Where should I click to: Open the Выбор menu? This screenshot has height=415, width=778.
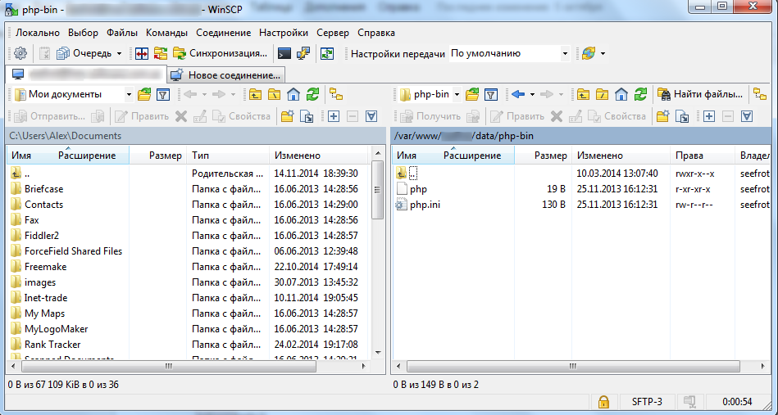coord(84,33)
